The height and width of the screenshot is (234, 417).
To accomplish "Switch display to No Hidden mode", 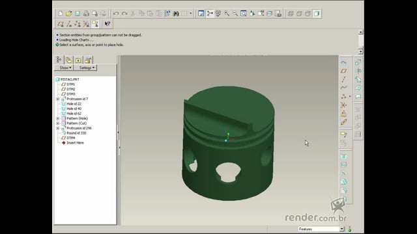I will (308, 13).
